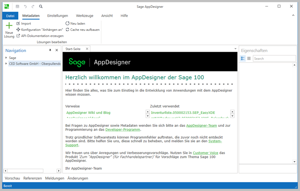Open the Meldungen bottom tab
Image resolution: width=300 pixels, height=191 pixels.
55,178
